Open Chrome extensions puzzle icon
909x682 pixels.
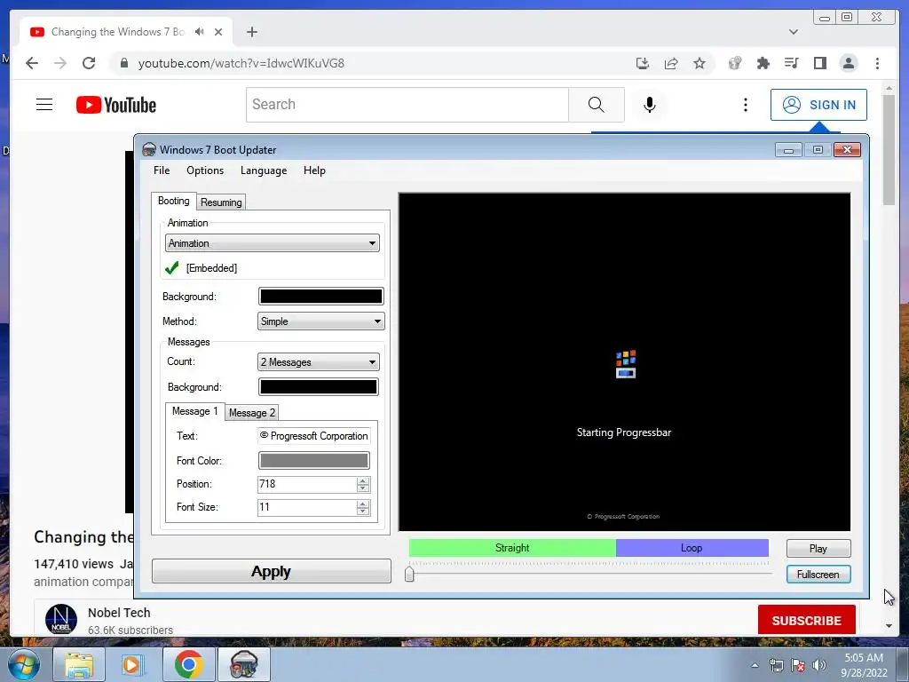point(763,63)
